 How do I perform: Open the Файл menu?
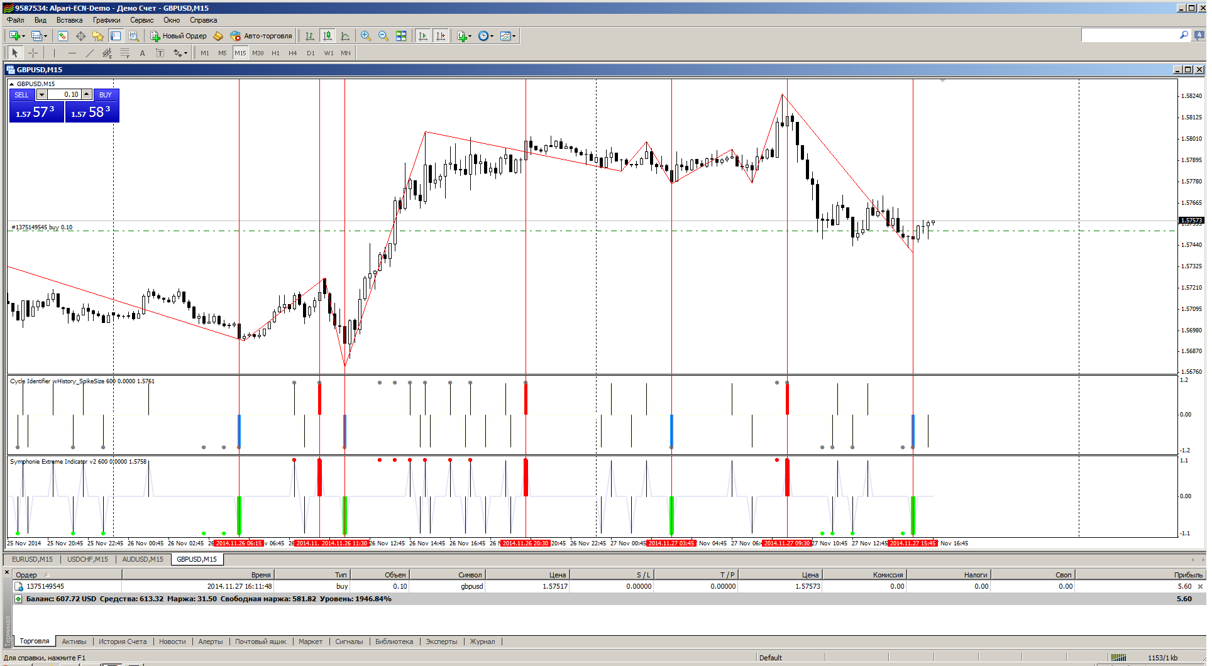click(x=16, y=20)
